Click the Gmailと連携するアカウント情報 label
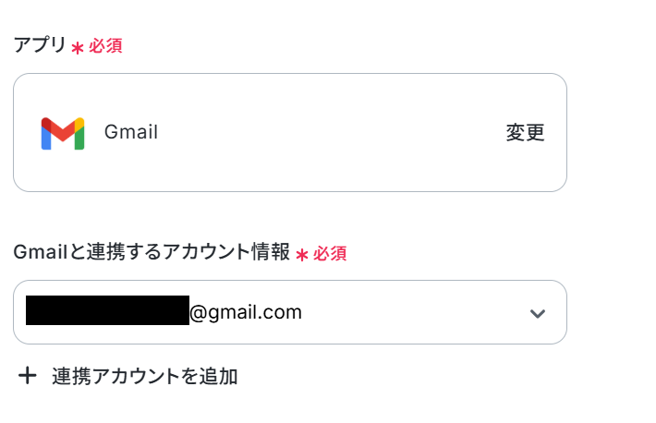656x423 pixels. pos(152,252)
